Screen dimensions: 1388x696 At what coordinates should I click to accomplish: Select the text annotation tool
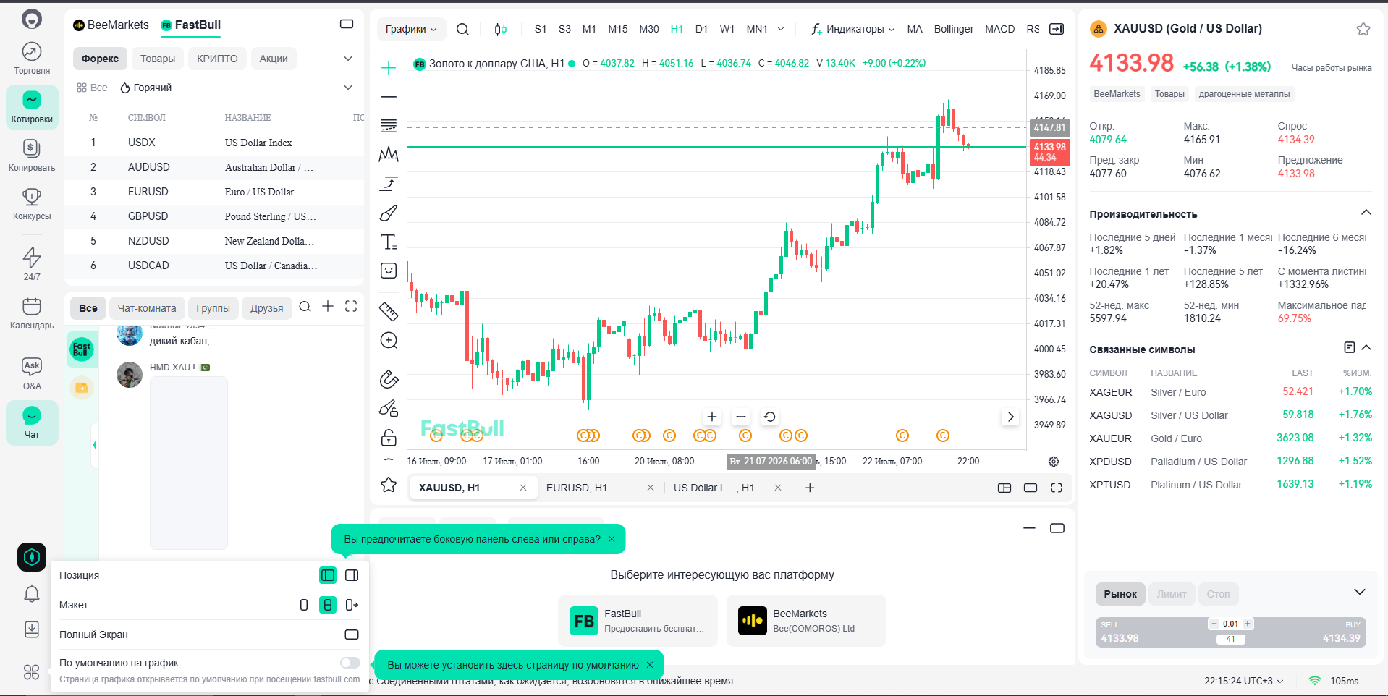tap(389, 242)
